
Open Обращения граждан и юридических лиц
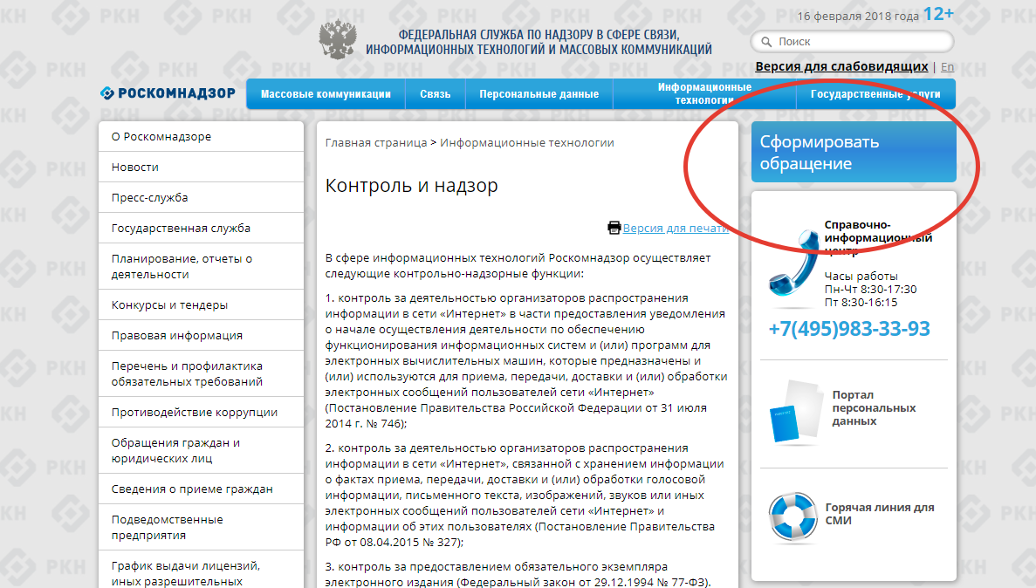tap(201, 450)
